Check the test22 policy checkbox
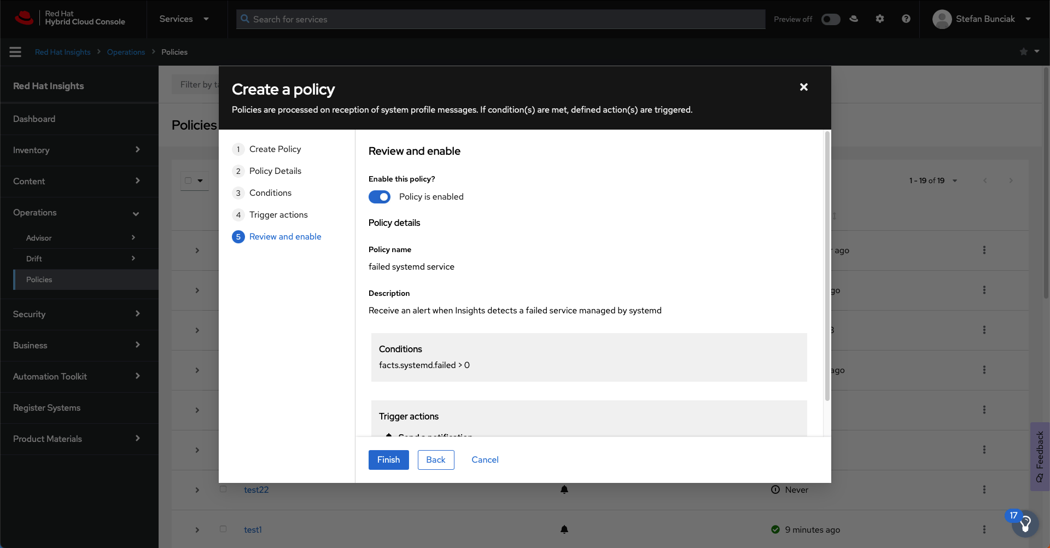This screenshot has height=548, width=1050. pyautogui.click(x=223, y=489)
